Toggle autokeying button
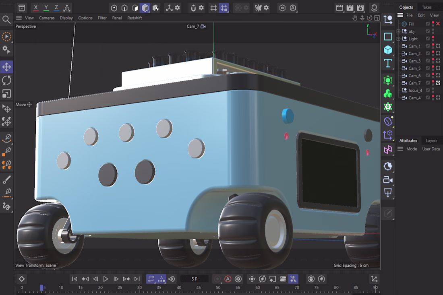 tap(228, 279)
